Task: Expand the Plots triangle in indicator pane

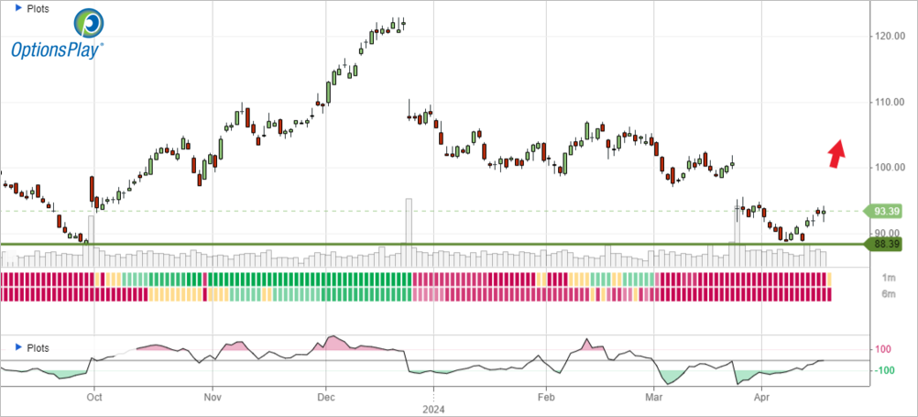Action: (x=18, y=348)
